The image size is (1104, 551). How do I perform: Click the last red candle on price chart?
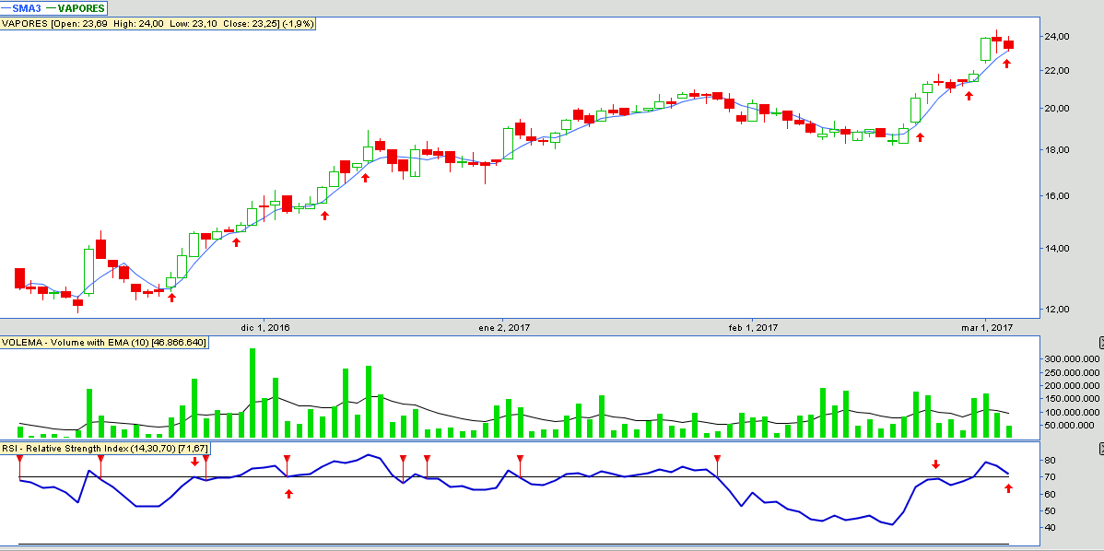[1008, 44]
